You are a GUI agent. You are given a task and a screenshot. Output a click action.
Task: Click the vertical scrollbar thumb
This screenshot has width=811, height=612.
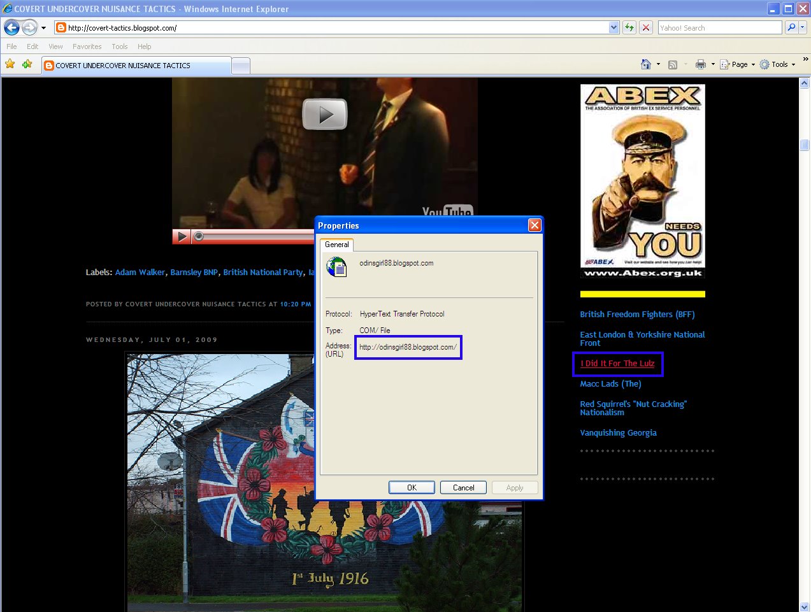(x=805, y=145)
